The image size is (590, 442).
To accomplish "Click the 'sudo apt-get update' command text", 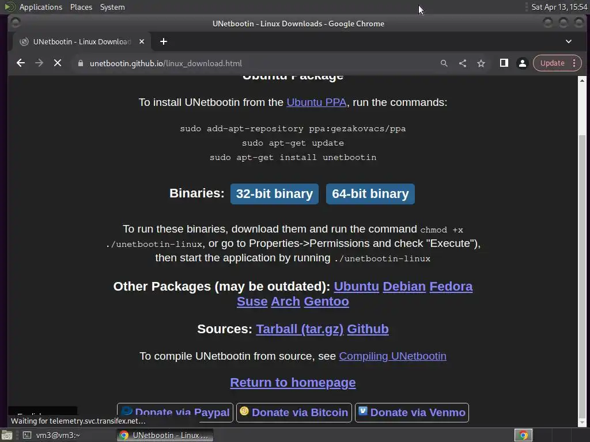I will pos(293,143).
